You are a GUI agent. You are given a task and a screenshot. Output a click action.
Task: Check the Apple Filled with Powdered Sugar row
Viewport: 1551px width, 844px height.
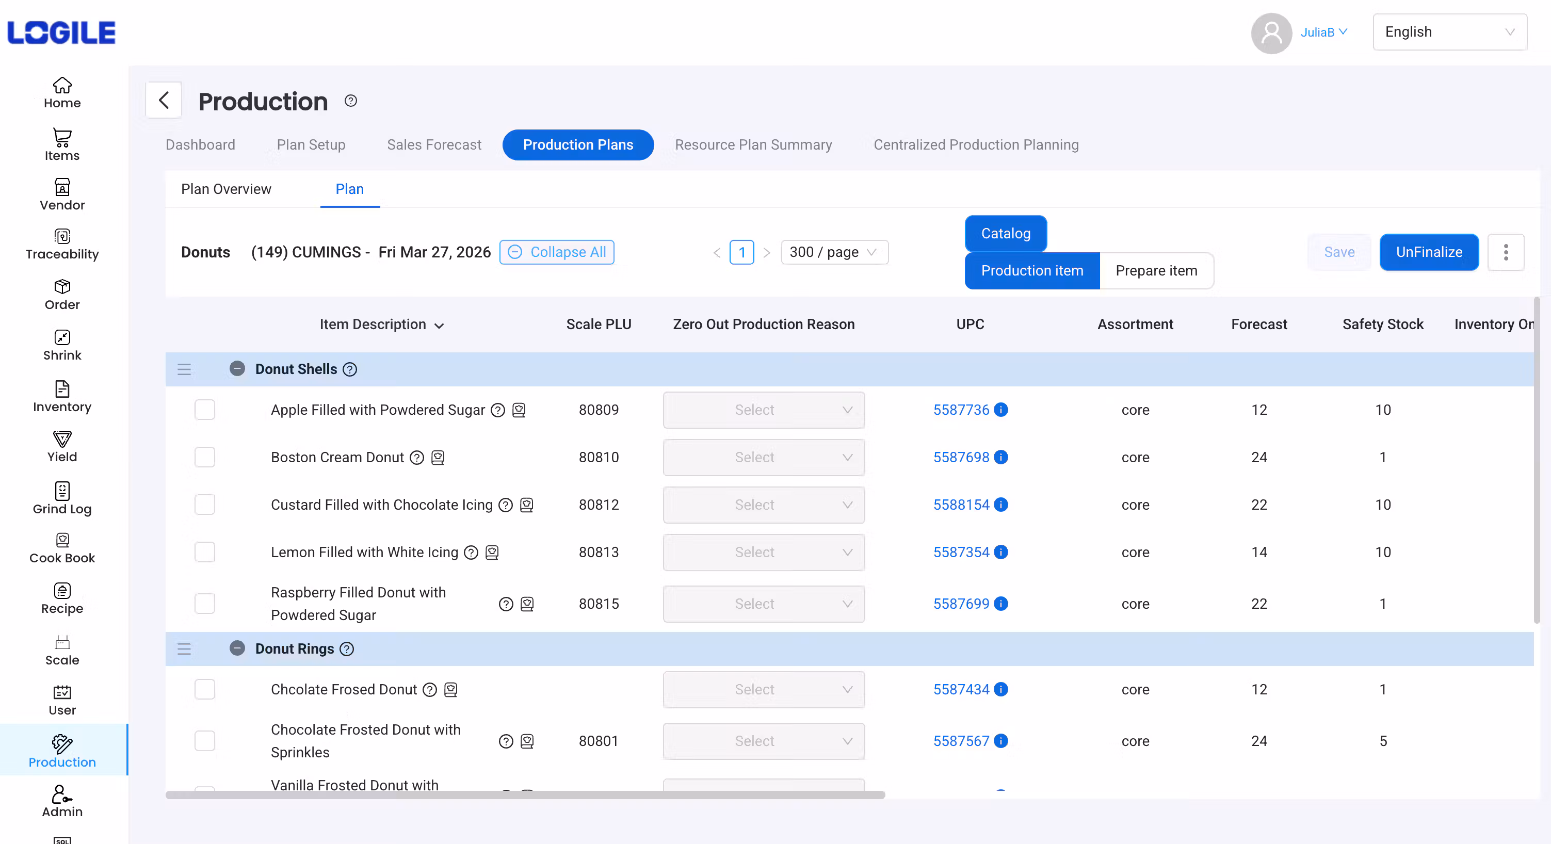coord(205,409)
